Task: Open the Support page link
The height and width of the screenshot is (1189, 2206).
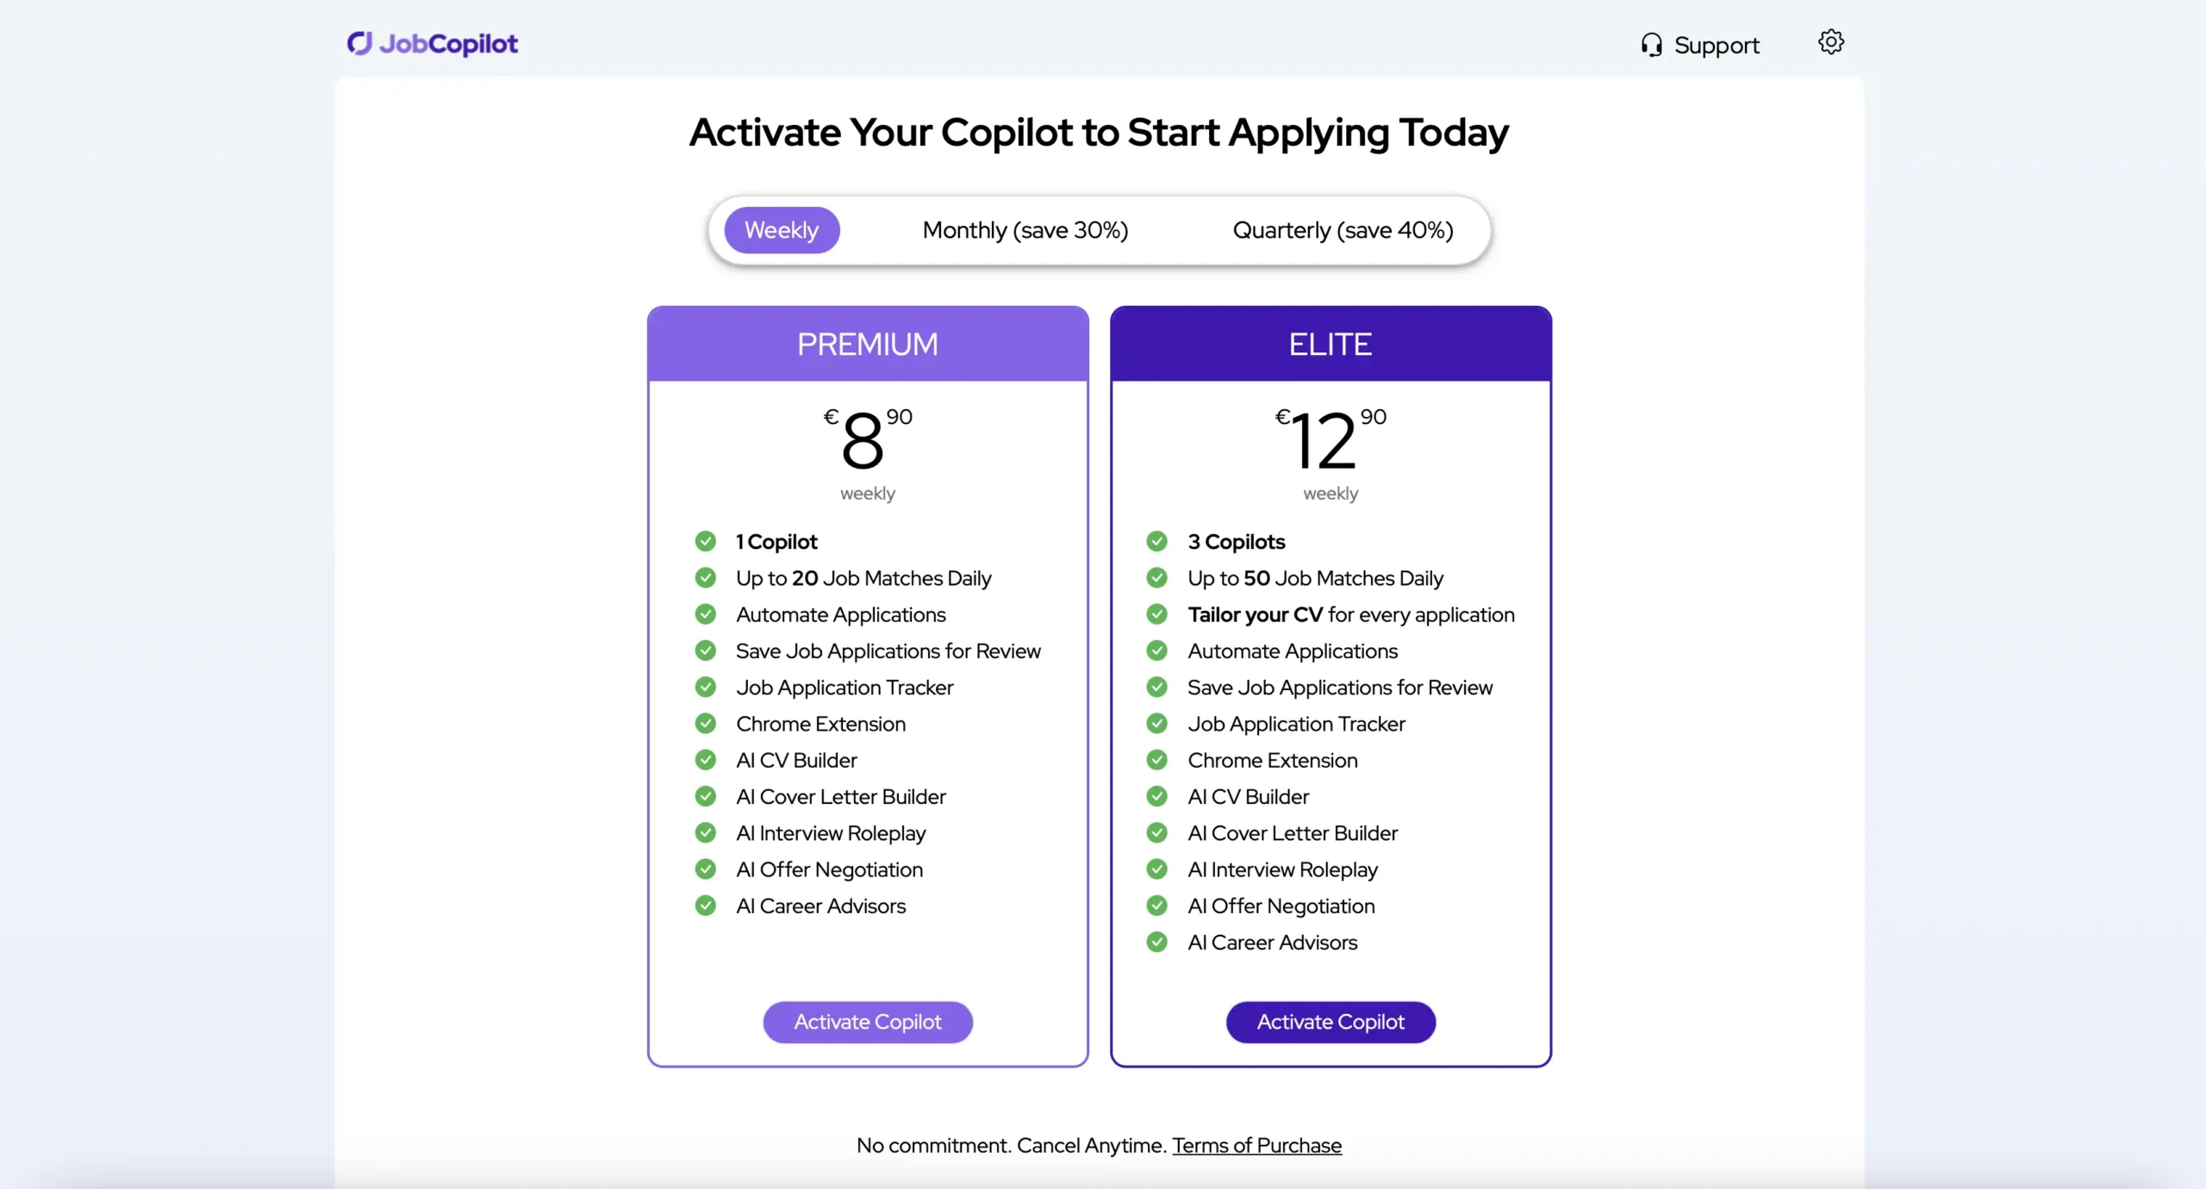Action: pyautogui.click(x=1716, y=45)
